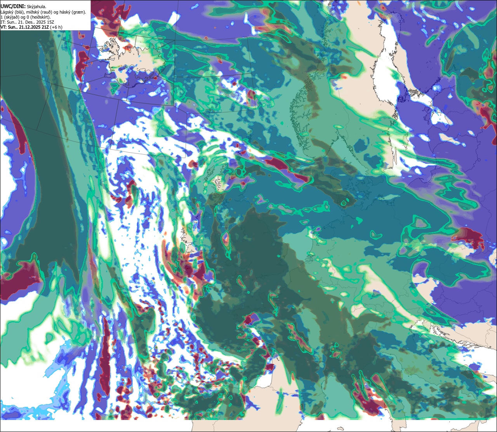Click the 'UWC/DINI: Skýjahula.' title line
Viewport: 497px width, 432px height.
pos(24,7)
